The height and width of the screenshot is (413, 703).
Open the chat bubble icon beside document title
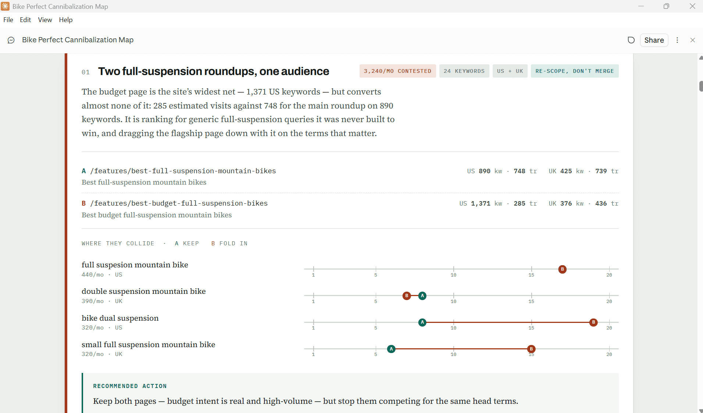coord(11,40)
